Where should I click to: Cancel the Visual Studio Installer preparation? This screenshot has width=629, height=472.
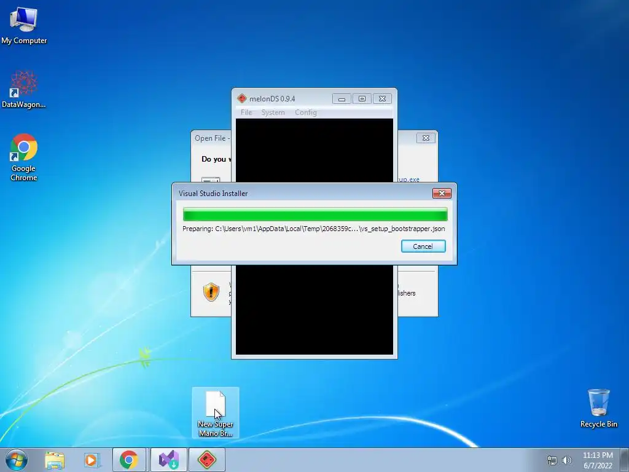[x=423, y=246]
